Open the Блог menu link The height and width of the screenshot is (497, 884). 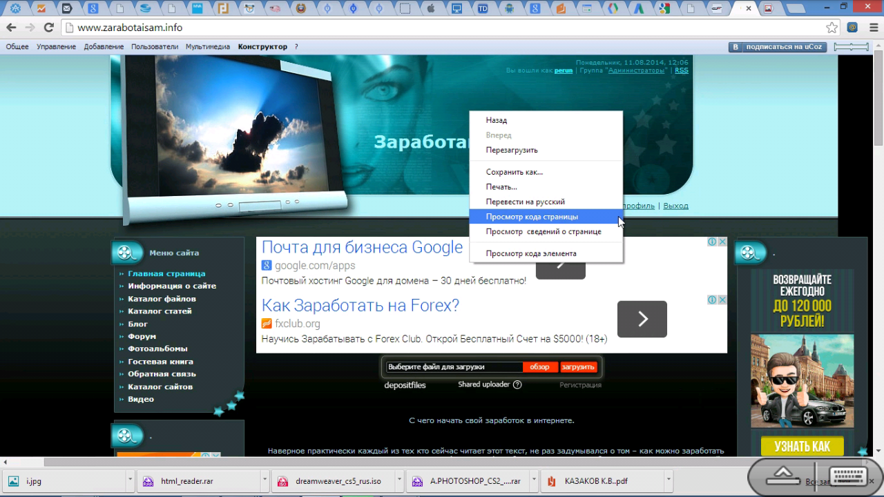pyautogui.click(x=137, y=324)
